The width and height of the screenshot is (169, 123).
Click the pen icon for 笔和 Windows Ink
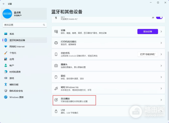[56, 88]
